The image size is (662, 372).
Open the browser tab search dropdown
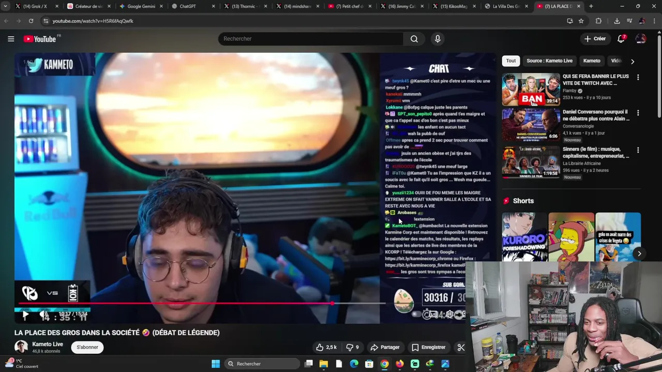[5, 6]
